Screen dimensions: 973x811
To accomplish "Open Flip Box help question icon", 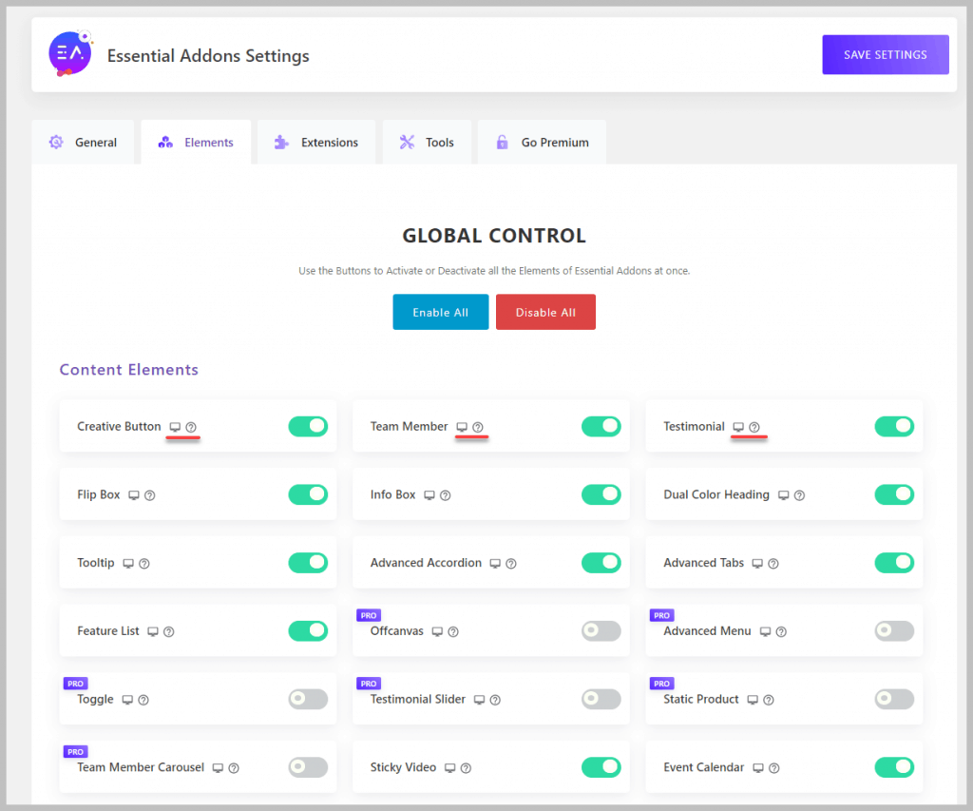I will tap(150, 495).
